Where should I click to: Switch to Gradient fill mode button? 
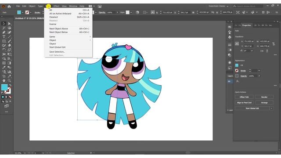tap(7, 97)
